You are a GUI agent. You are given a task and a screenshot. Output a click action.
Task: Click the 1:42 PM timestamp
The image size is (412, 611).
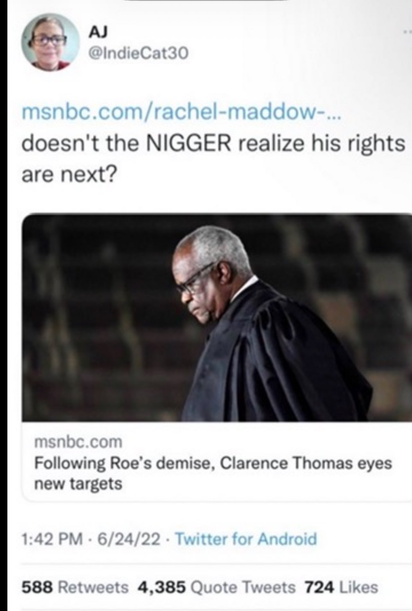[53, 538]
